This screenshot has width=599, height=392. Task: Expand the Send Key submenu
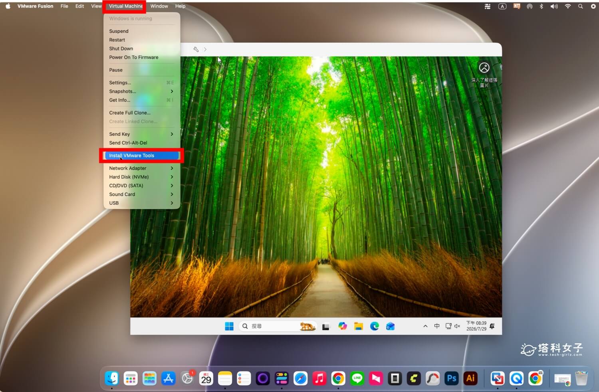pyautogui.click(x=142, y=134)
